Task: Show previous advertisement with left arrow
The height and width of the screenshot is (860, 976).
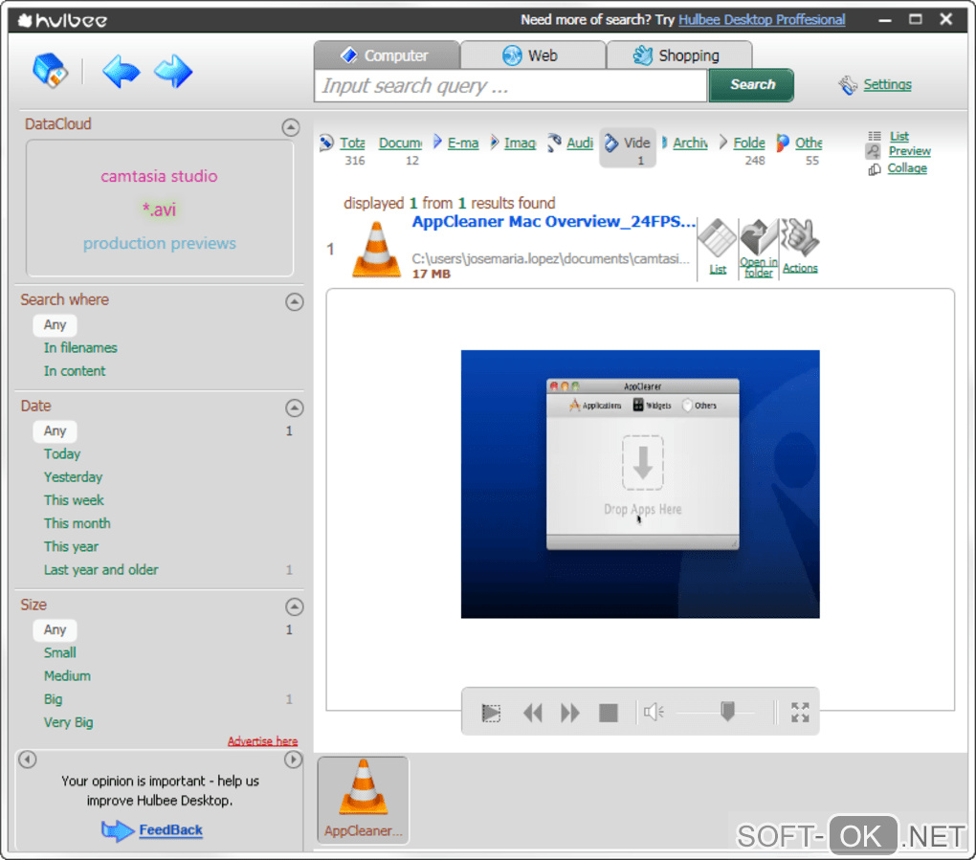Action: tap(28, 760)
